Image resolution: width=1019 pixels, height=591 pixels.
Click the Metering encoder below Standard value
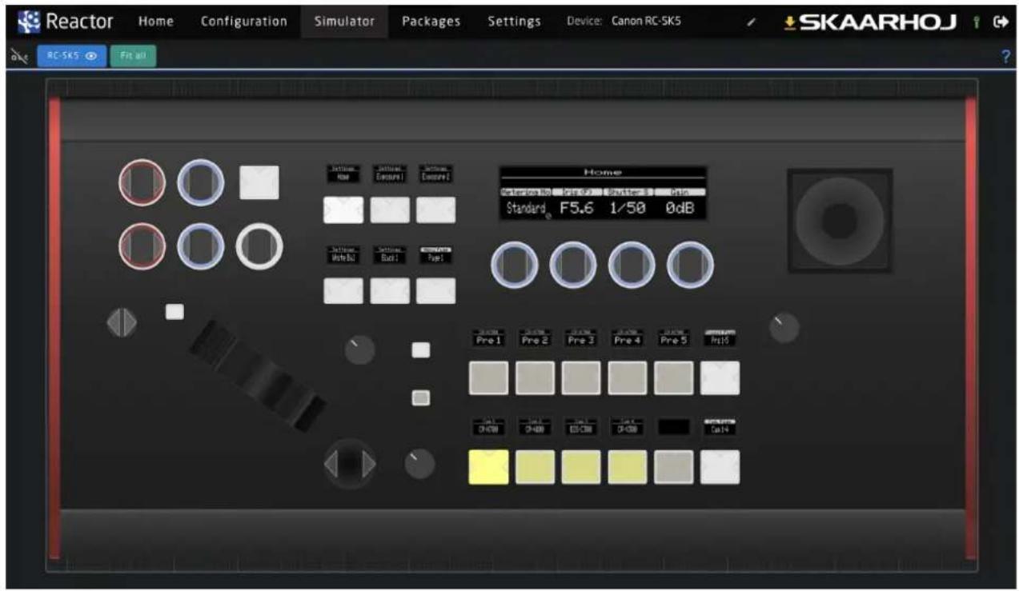click(514, 265)
